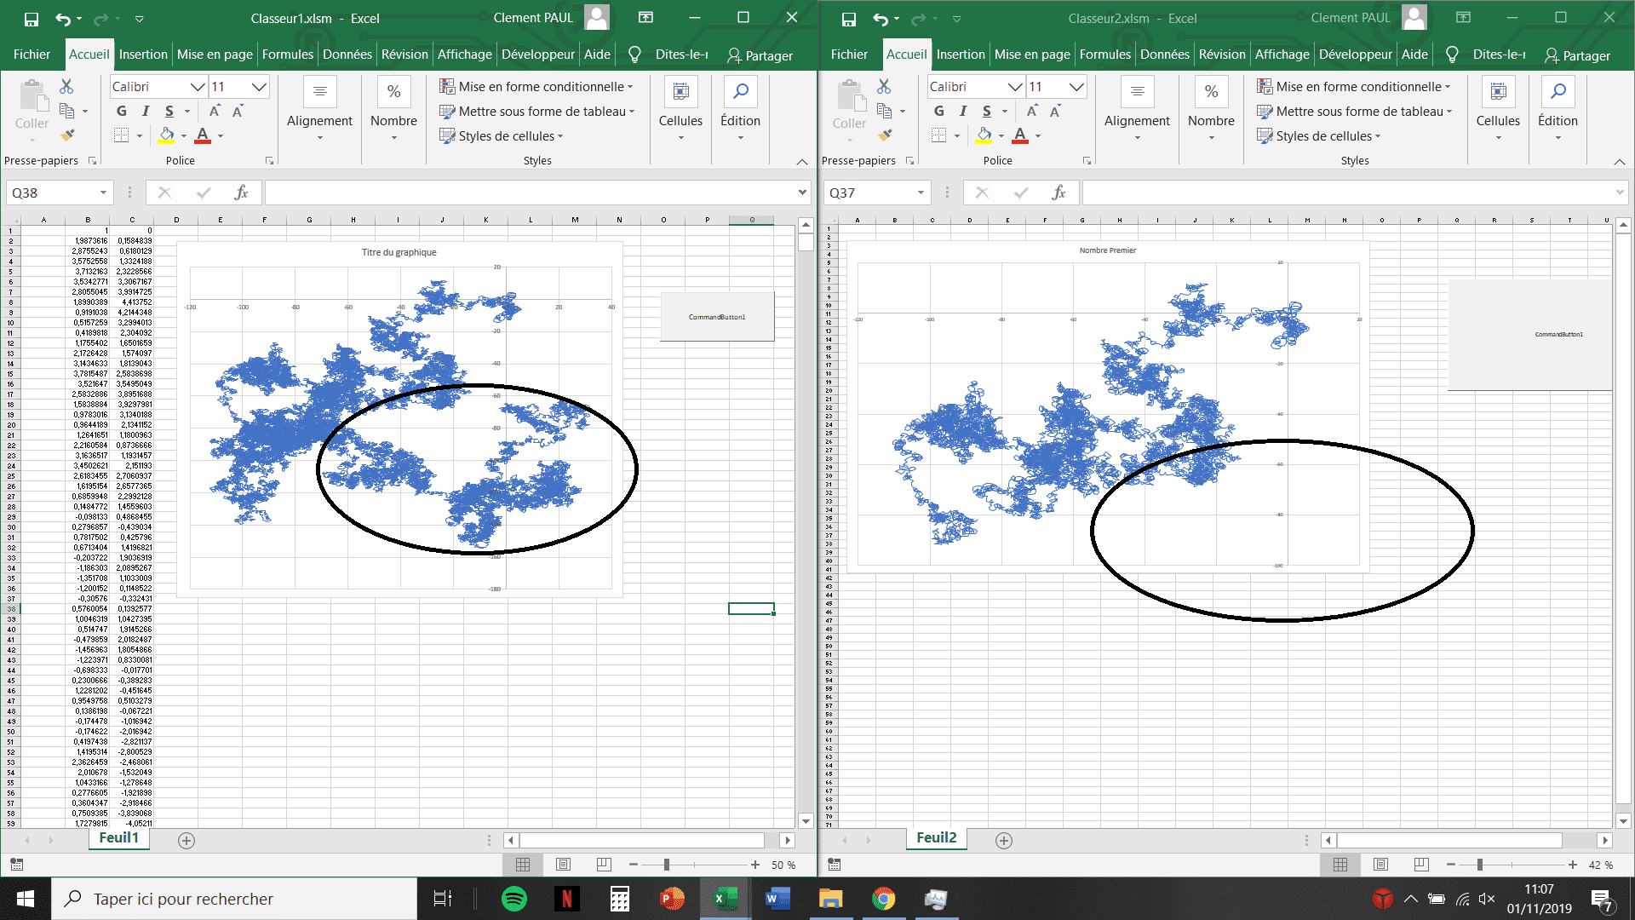Open the Insertion tab in Classeur1
The image size is (1635, 920).
point(143,55)
